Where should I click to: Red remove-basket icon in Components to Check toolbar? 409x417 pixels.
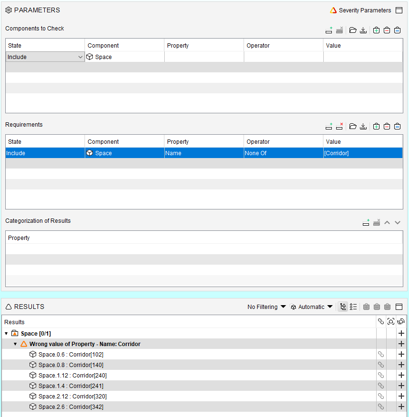[x=387, y=30]
